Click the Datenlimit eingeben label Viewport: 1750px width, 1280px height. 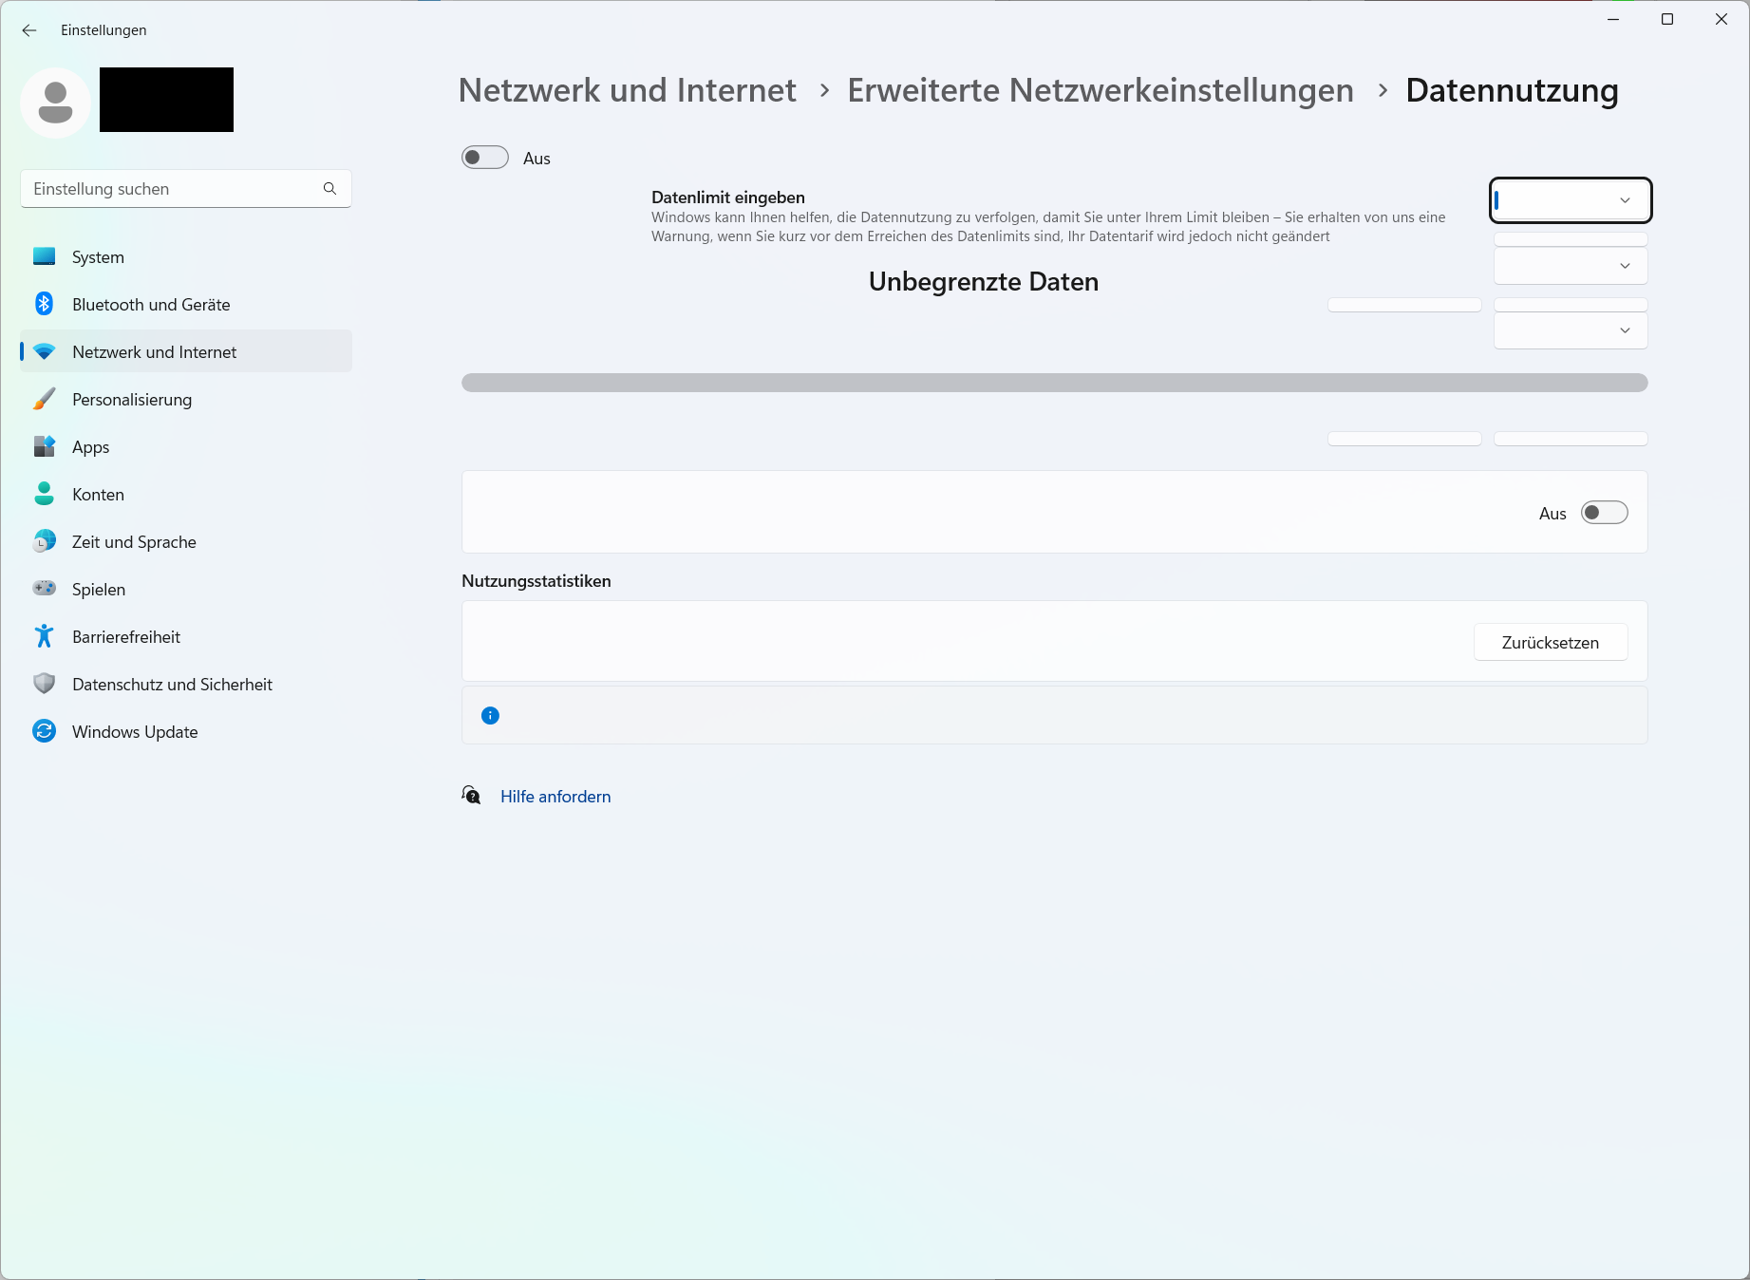pyautogui.click(x=728, y=198)
